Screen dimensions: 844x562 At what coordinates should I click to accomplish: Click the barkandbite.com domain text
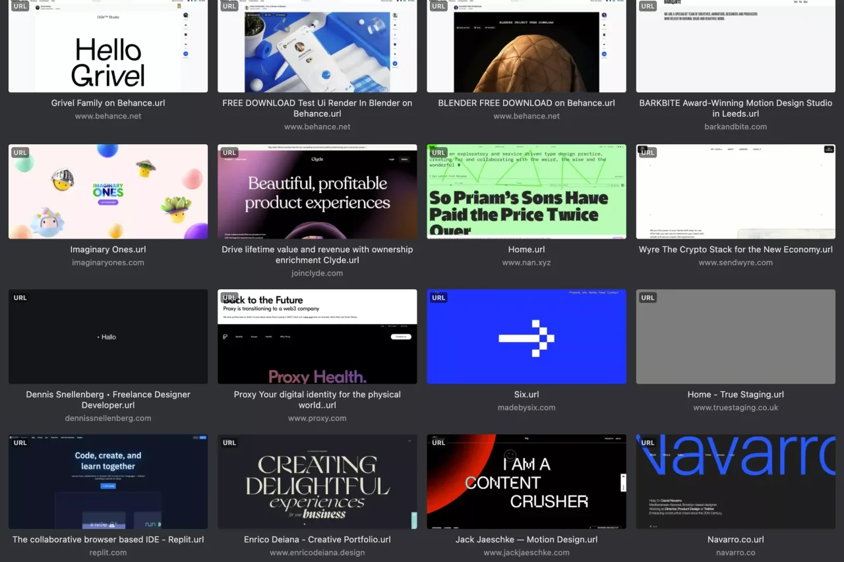pyautogui.click(x=736, y=126)
